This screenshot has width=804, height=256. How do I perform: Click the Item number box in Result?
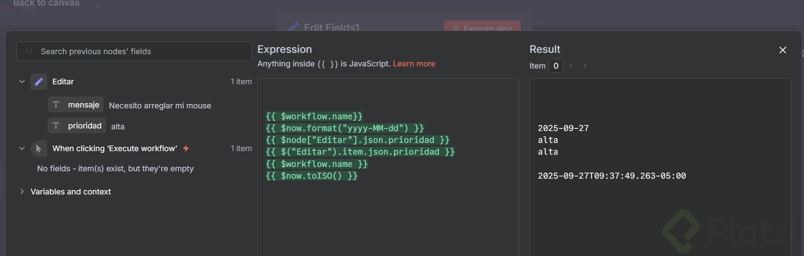point(556,66)
